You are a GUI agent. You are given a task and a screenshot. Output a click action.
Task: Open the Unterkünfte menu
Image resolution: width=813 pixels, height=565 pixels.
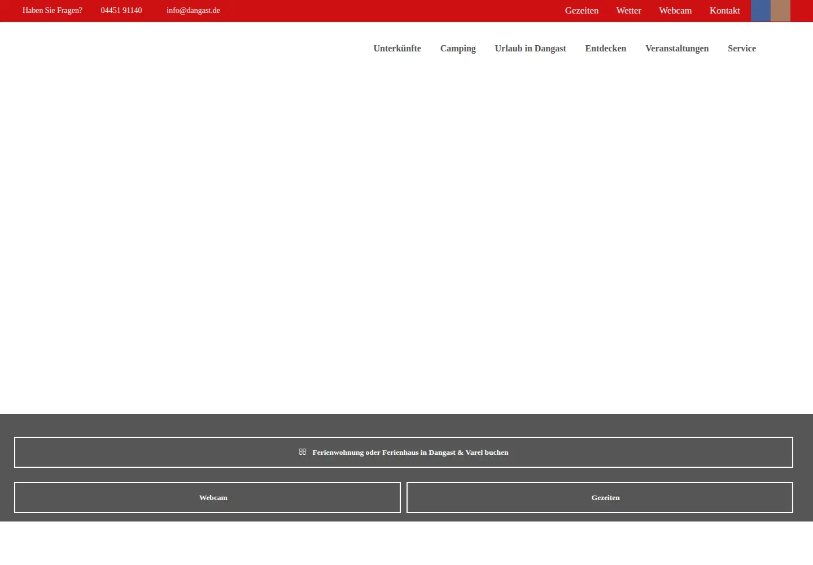pyautogui.click(x=397, y=49)
